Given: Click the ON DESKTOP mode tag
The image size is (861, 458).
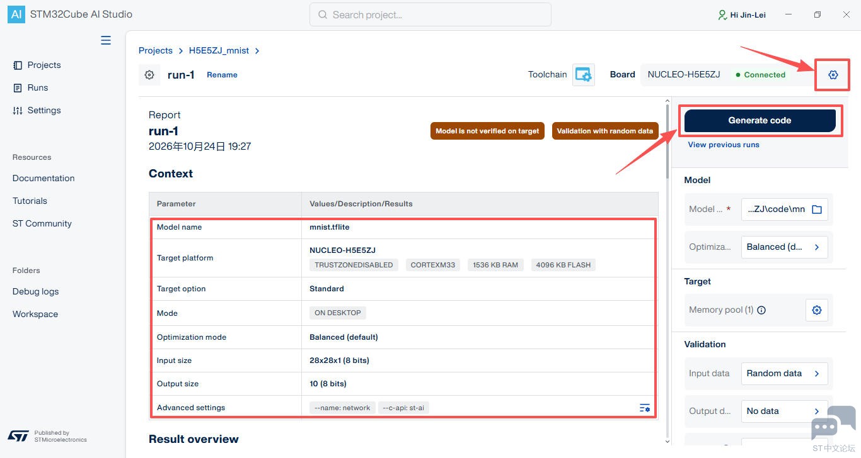Looking at the screenshot, I should 338,313.
